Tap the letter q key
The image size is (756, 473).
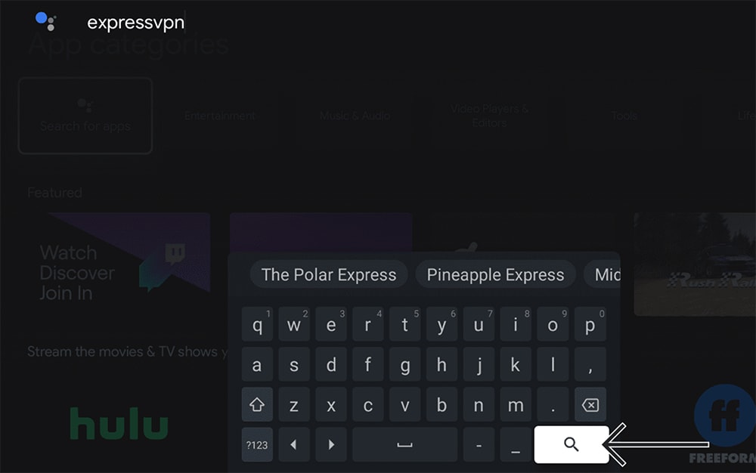coord(257,325)
